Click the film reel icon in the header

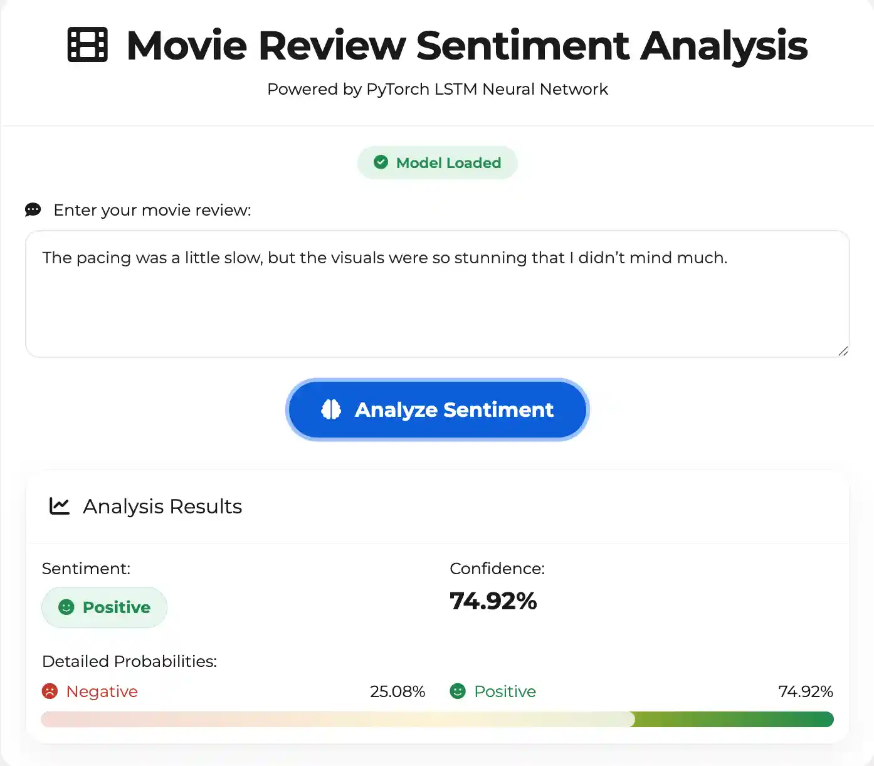tap(87, 45)
